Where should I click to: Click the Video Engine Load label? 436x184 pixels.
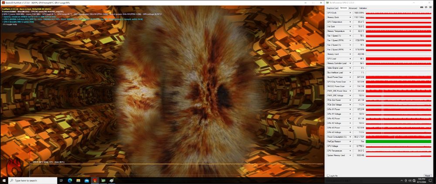click(x=335, y=68)
